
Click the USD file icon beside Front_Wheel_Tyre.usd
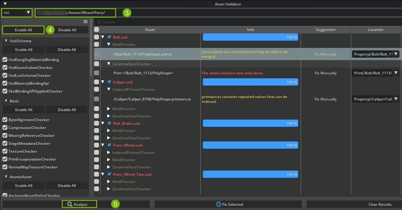point(109,174)
